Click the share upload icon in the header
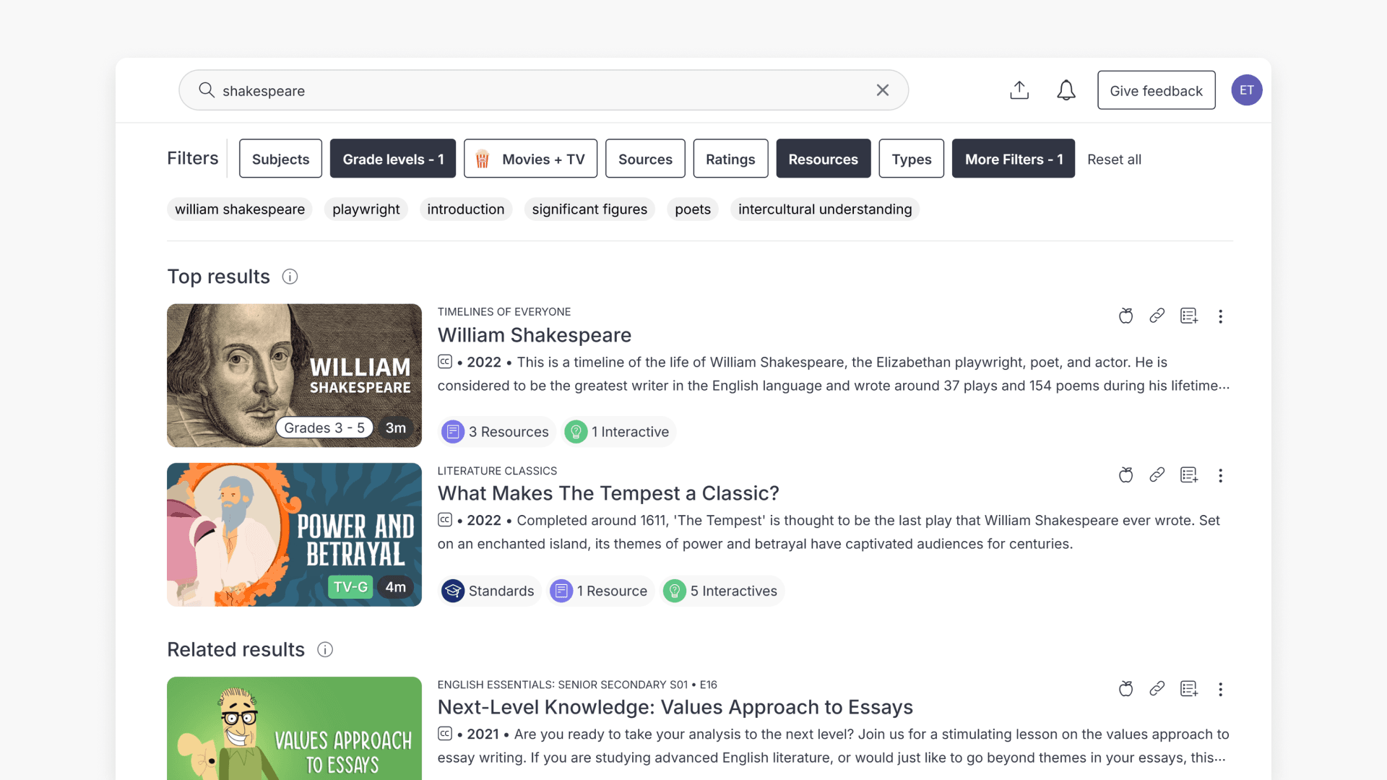 pos(1019,90)
